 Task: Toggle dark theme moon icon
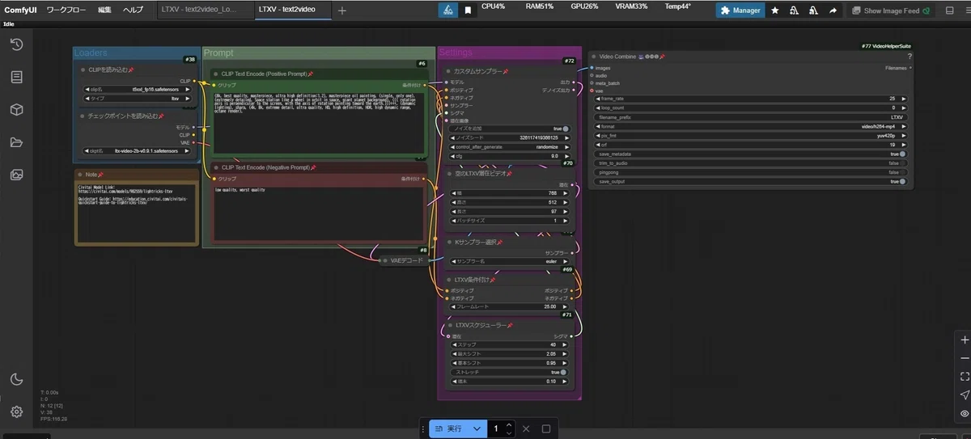pos(16,379)
